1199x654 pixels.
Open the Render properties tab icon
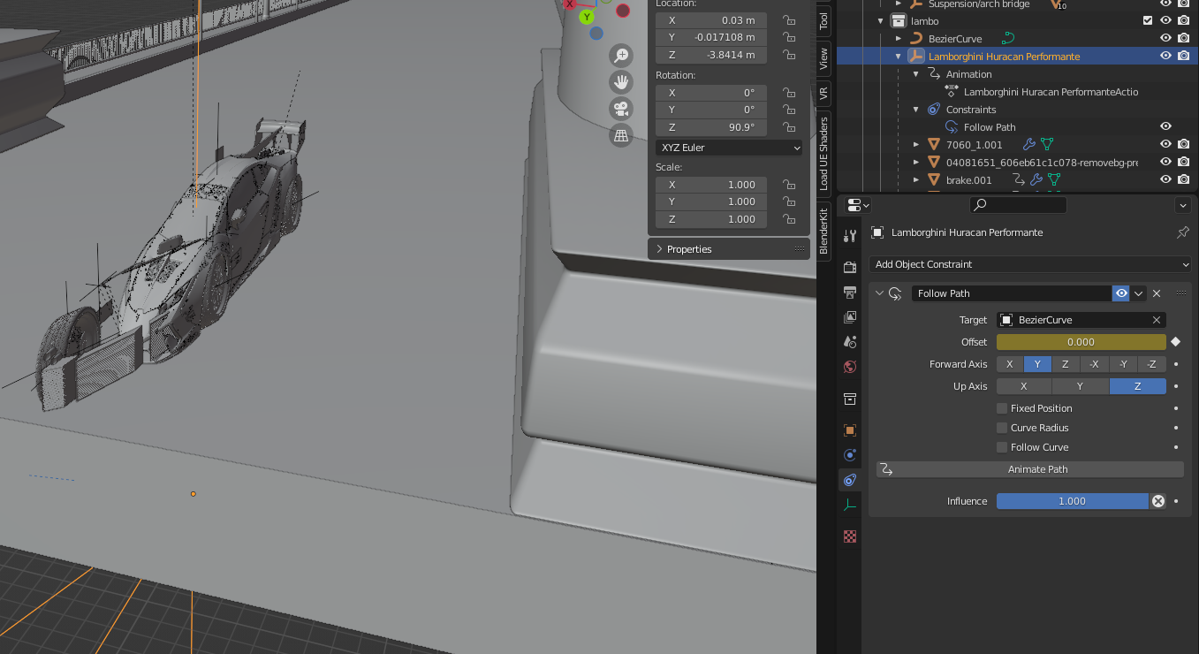(x=850, y=268)
